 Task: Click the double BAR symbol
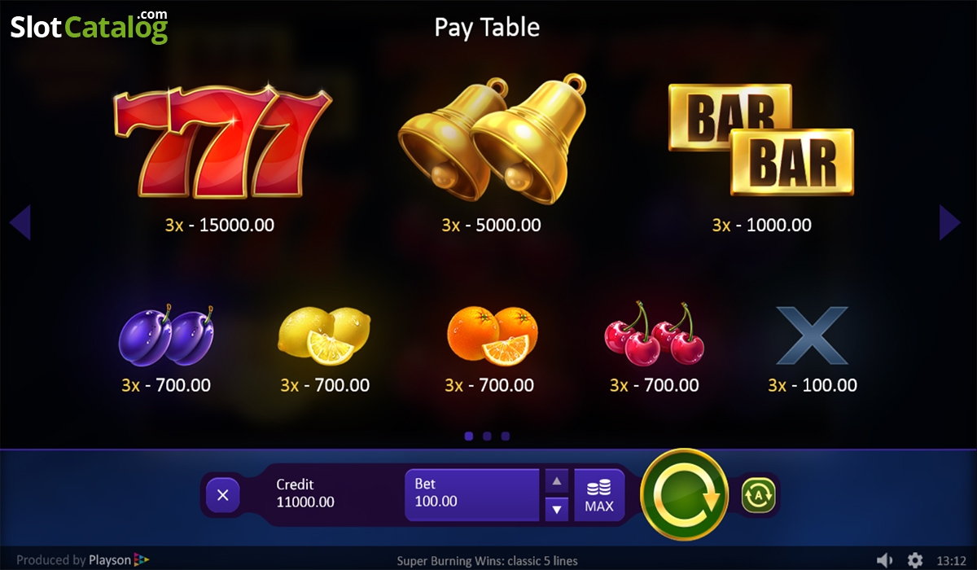tap(761, 139)
